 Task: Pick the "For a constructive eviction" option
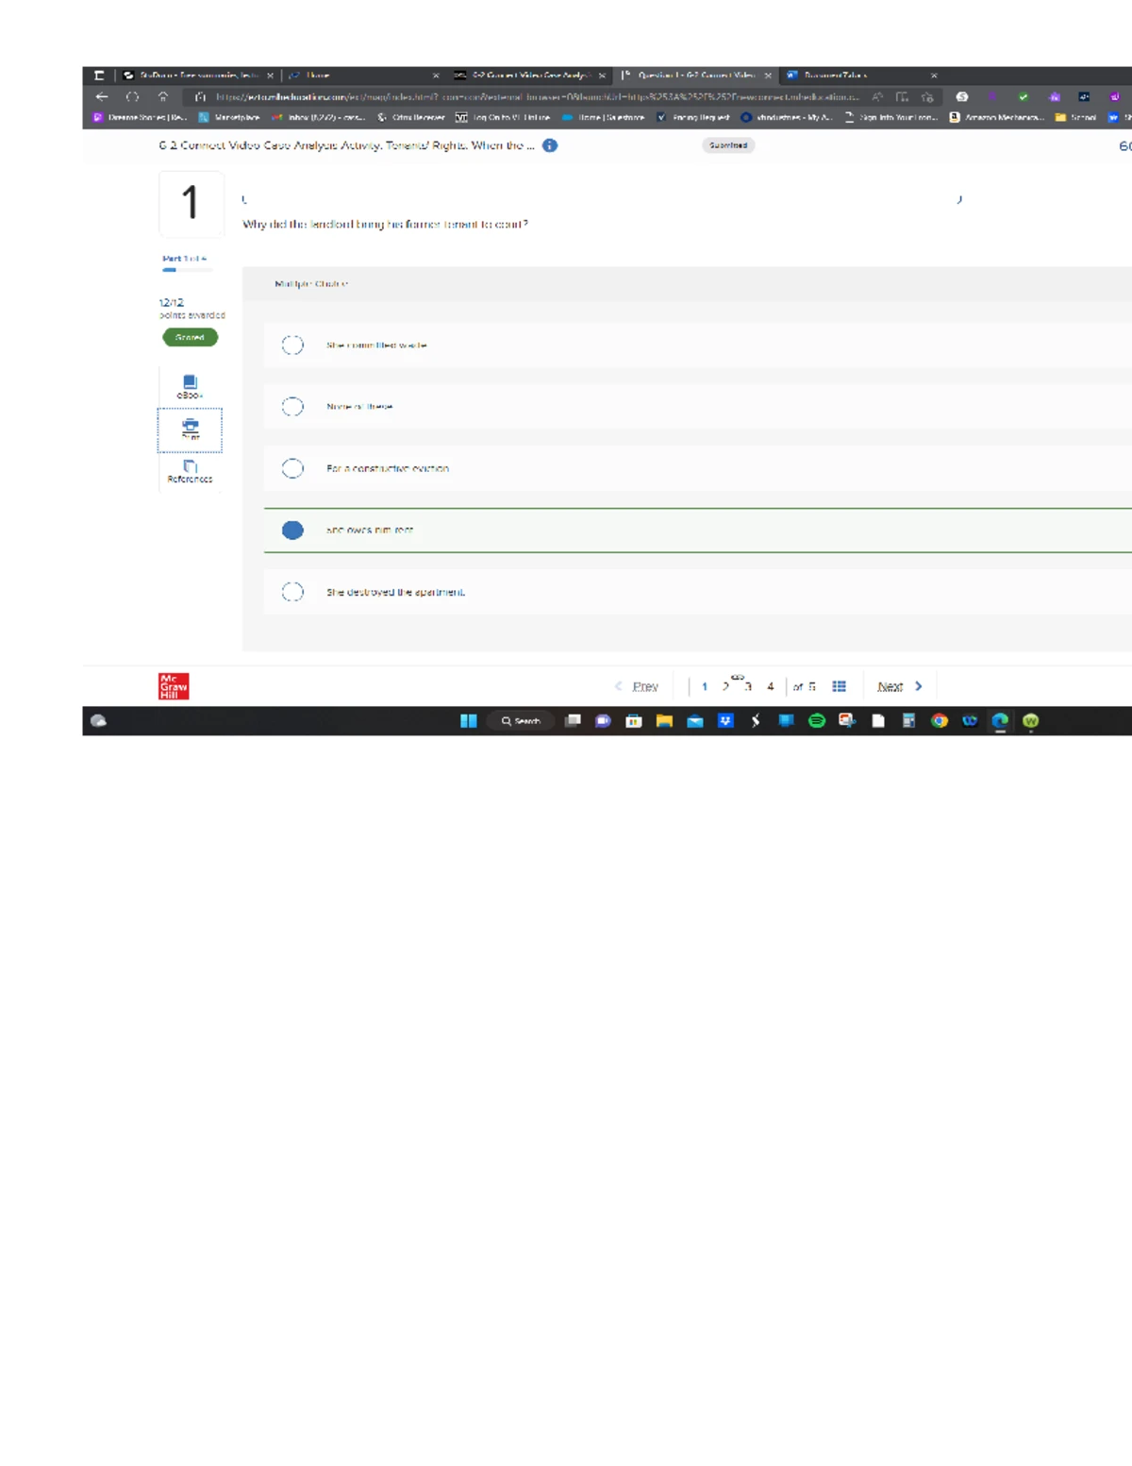coord(292,468)
